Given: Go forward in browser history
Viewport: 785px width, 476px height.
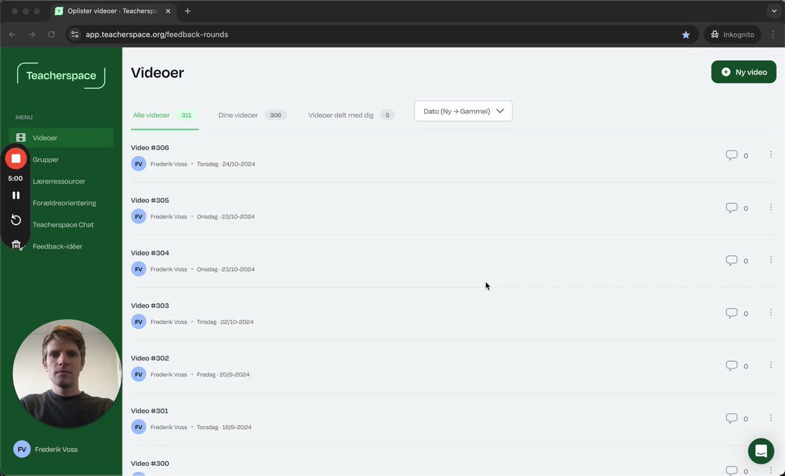Looking at the screenshot, I should (x=32, y=34).
